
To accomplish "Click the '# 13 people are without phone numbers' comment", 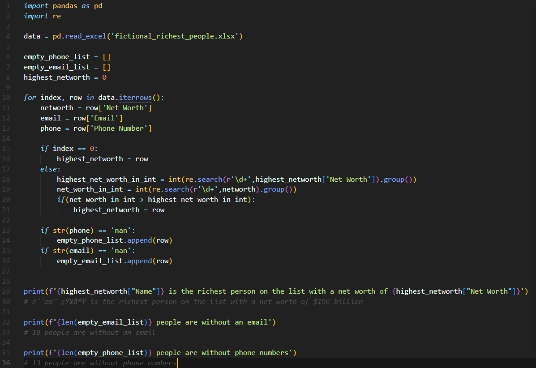I will pyautogui.click(x=100, y=363).
